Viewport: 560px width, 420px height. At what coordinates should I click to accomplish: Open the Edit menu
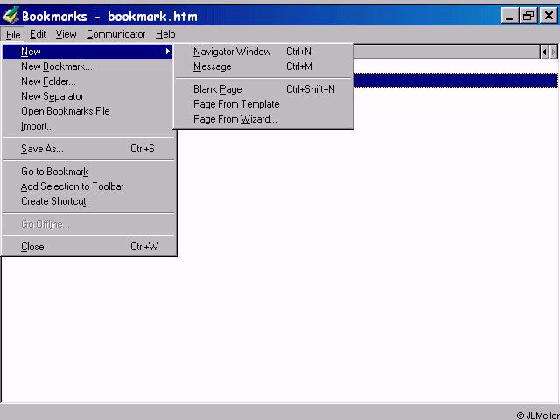[38, 34]
